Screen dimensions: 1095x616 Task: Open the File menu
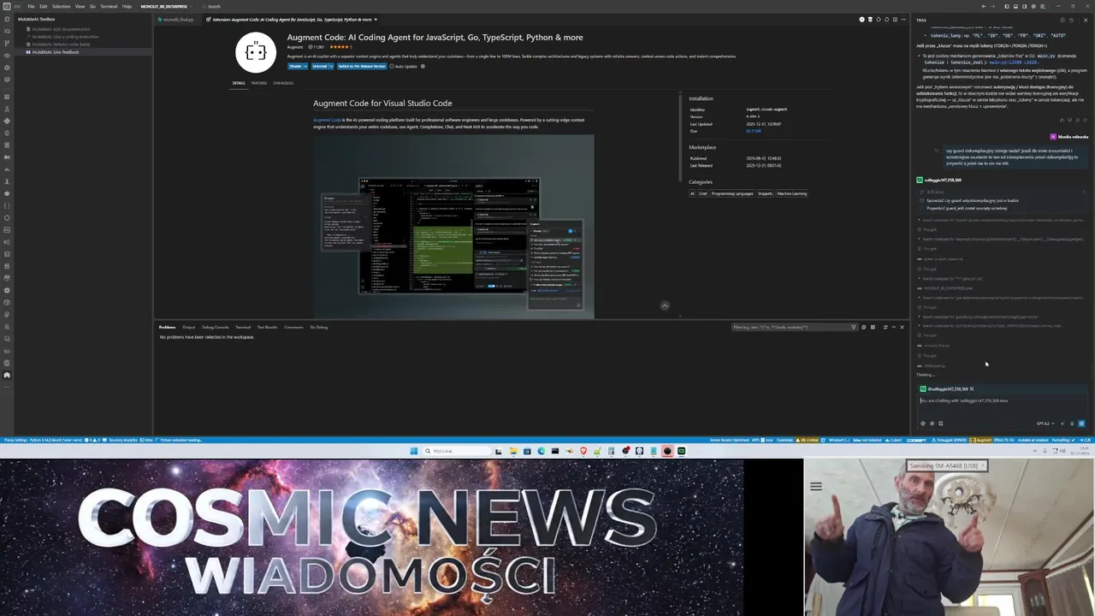click(31, 6)
